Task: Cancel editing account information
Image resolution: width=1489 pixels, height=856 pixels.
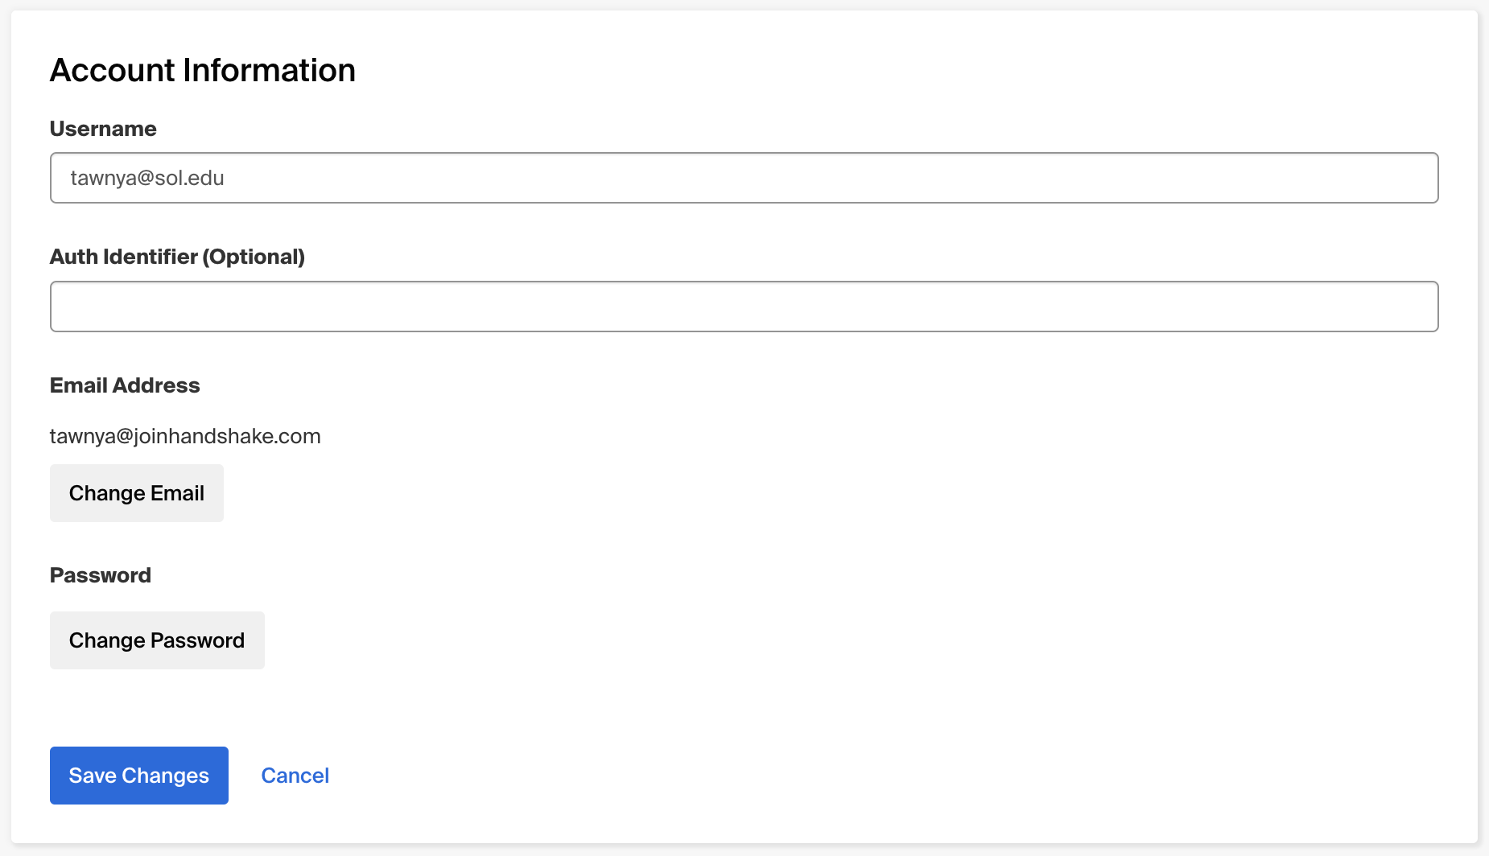Action: 295,776
